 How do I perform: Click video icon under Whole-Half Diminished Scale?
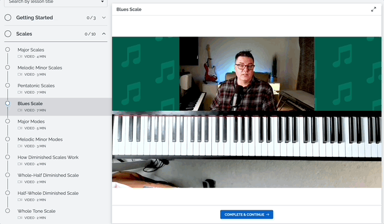pyautogui.click(x=20, y=182)
